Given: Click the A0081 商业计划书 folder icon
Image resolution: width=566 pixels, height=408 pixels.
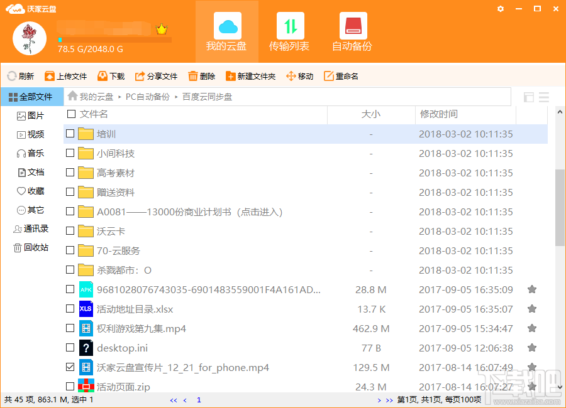Looking at the screenshot, I should [x=86, y=212].
